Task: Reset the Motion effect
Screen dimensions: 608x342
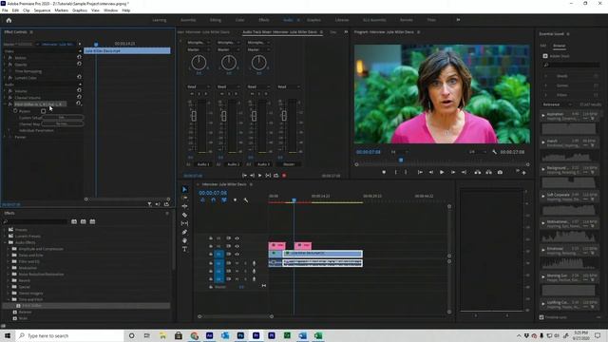Action: point(79,57)
